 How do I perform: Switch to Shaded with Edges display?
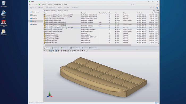click(56, 51)
